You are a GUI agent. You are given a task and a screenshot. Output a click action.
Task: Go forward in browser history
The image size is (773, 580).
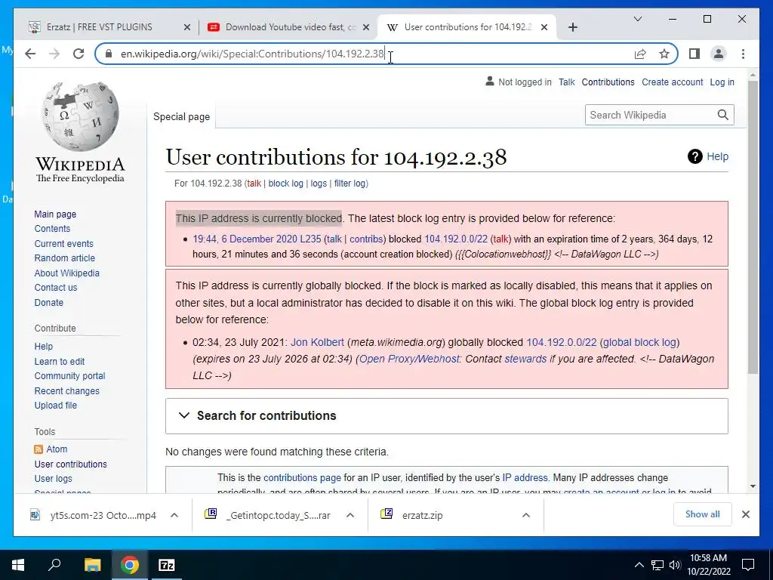[x=54, y=54]
